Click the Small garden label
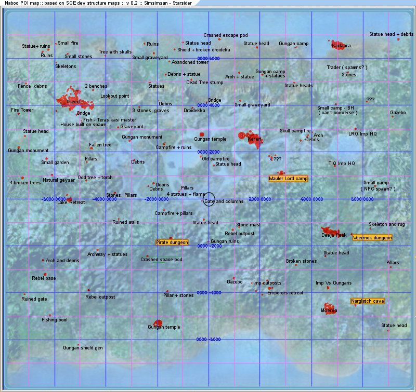Viewport: 416px width, 392px height. pyautogui.click(x=55, y=163)
